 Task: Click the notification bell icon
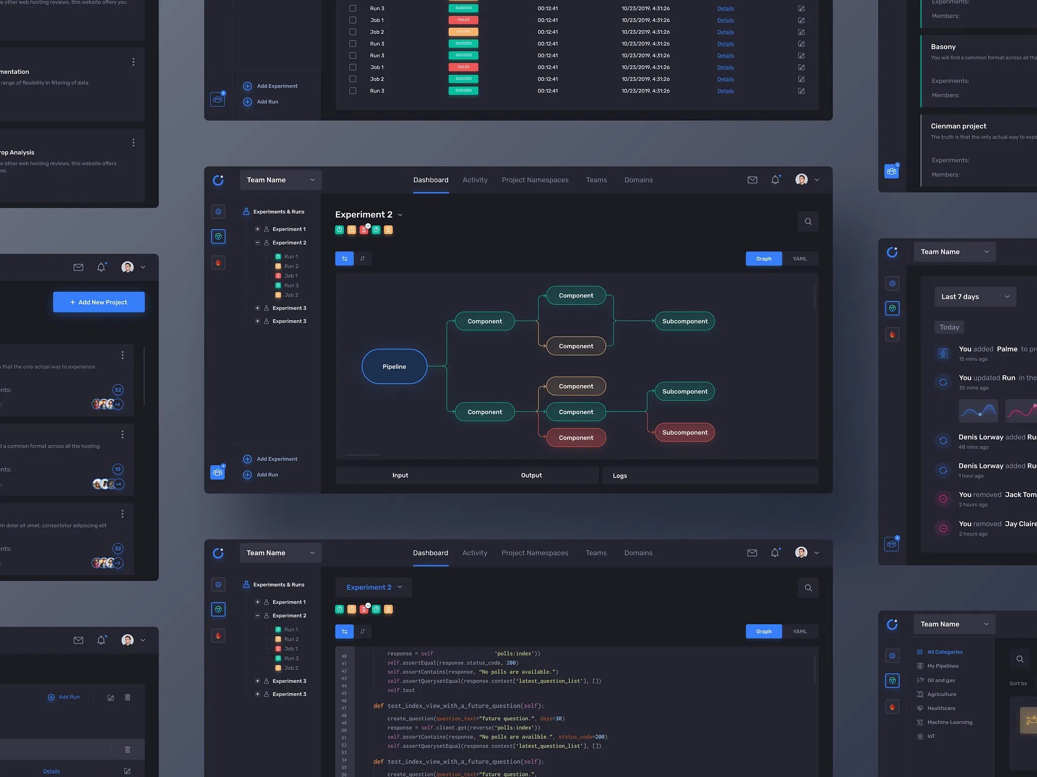tap(775, 180)
